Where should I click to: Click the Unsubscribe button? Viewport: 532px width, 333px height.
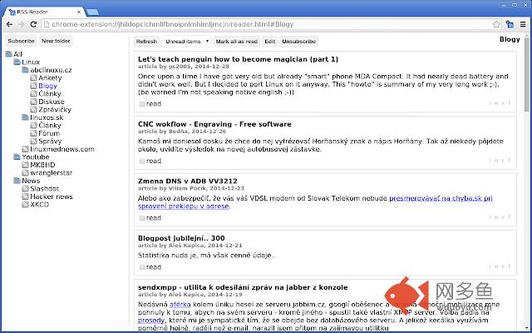pos(299,42)
